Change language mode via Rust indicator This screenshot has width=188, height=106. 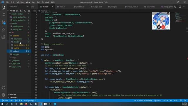tap(176, 101)
